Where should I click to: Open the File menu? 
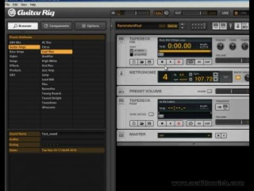coord(7,5)
